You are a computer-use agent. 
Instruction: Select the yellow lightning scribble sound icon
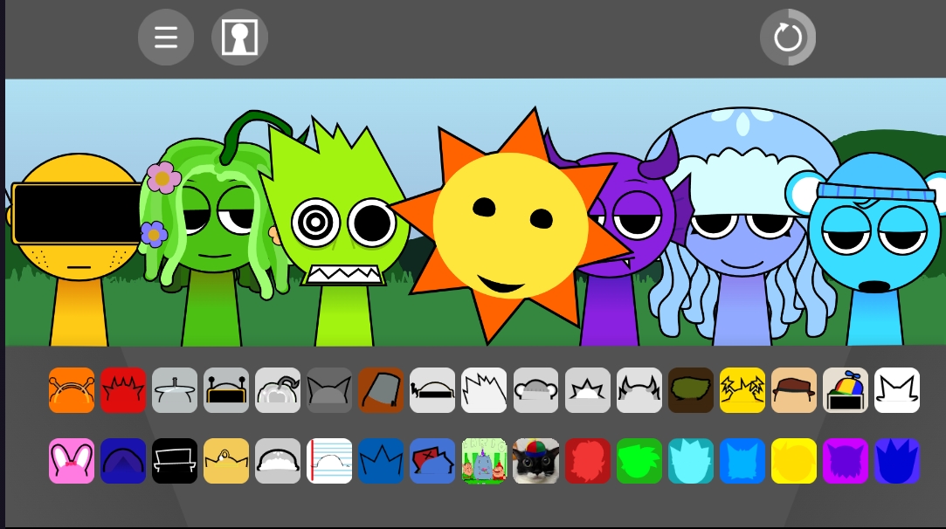pos(742,390)
